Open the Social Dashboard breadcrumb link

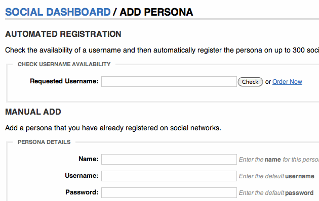coord(58,12)
